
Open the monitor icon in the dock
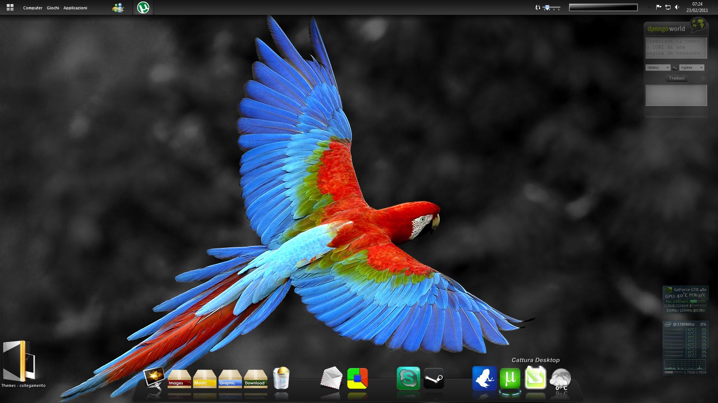(x=154, y=378)
